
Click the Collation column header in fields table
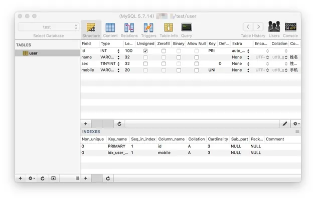tap(279, 43)
